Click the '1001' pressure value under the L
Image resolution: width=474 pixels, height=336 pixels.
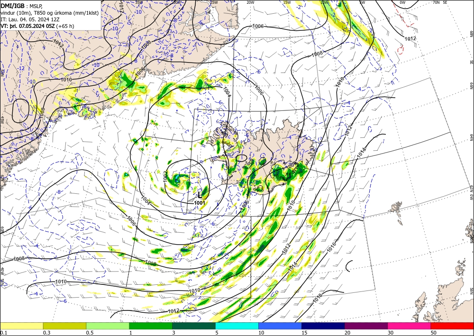pos(200,203)
